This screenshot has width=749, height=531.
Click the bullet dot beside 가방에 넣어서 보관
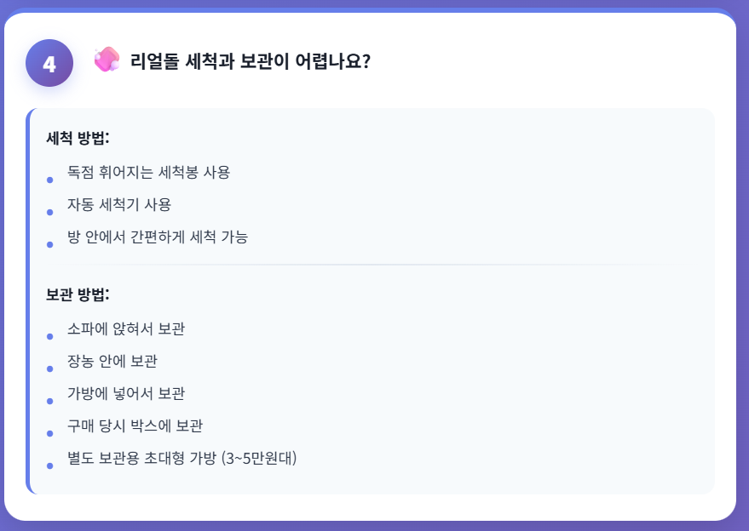tap(50, 401)
